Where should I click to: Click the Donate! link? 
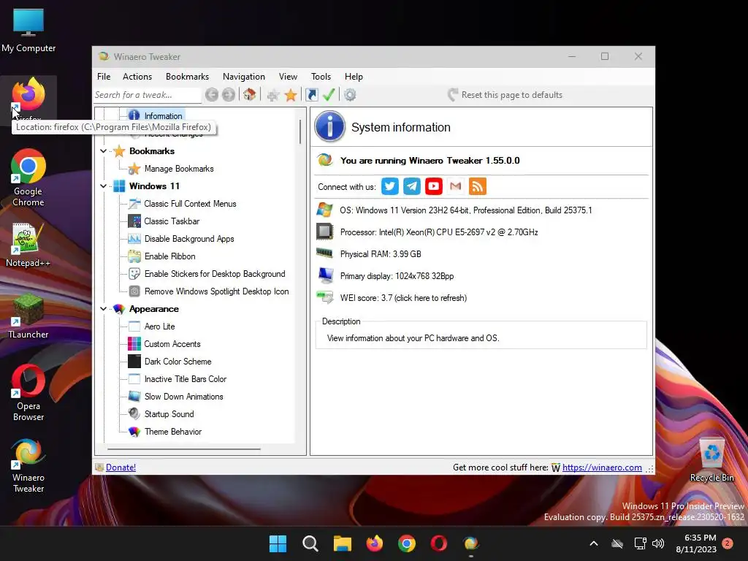(x=121, y=467)
